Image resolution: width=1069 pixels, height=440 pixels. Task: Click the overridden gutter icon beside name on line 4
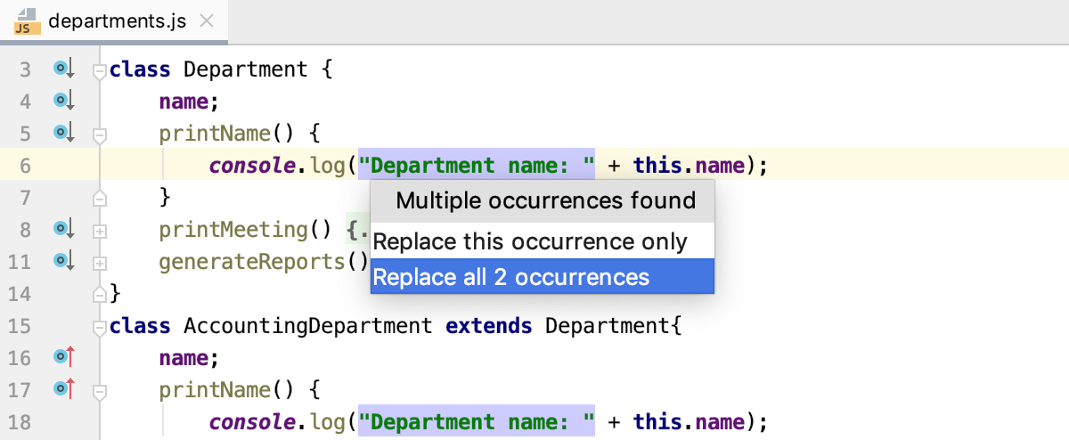point(62,101)
